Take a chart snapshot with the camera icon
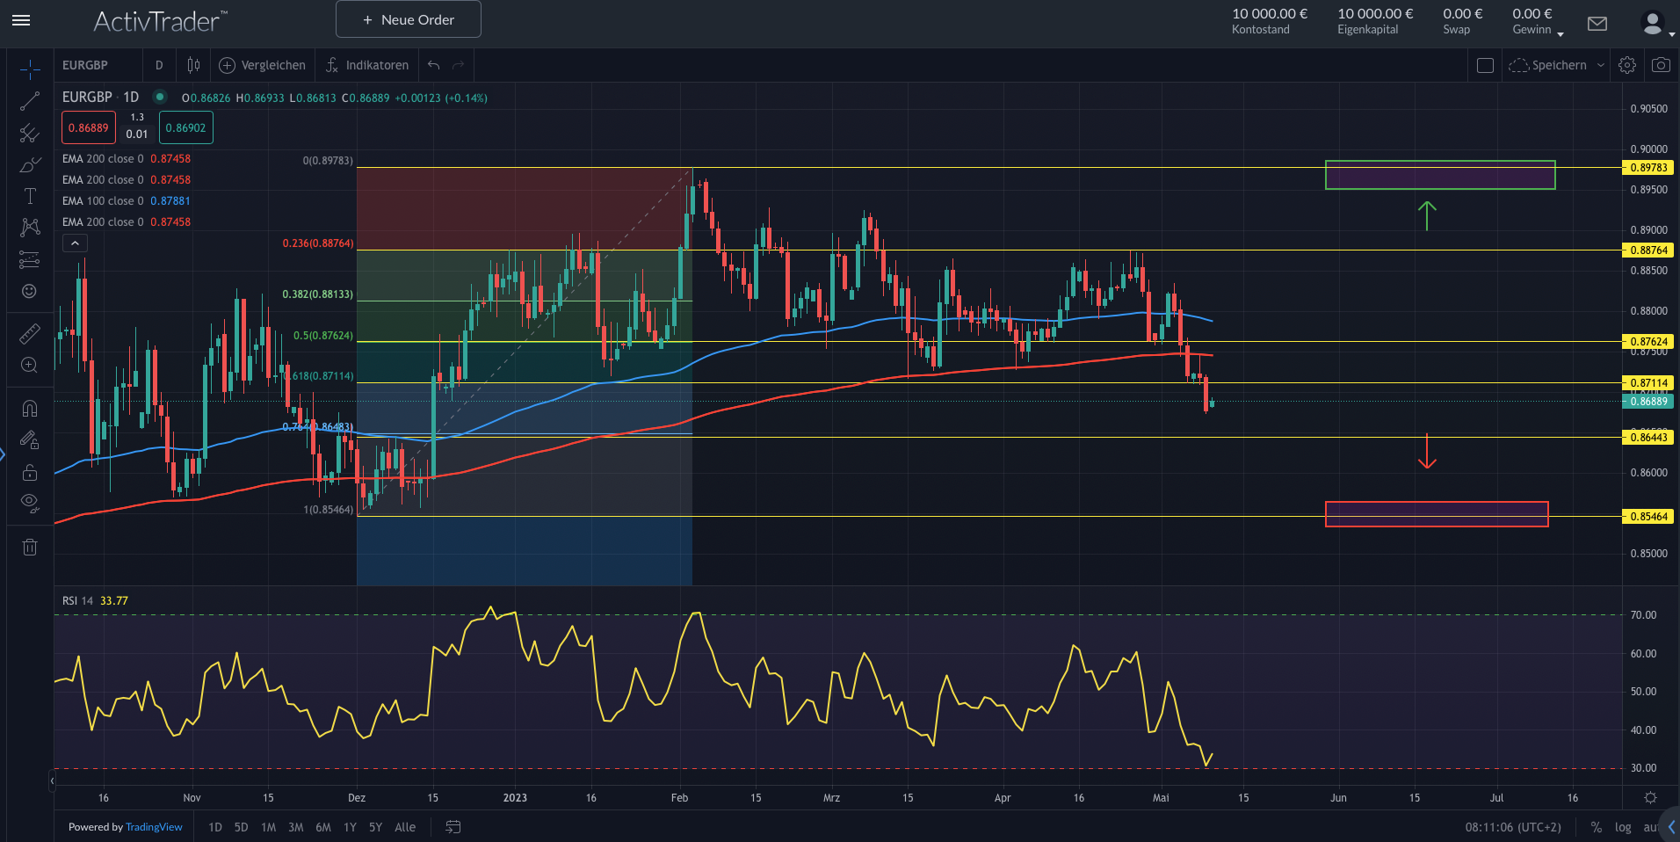The image size is (1680, 842). [x=1661, y=64]
